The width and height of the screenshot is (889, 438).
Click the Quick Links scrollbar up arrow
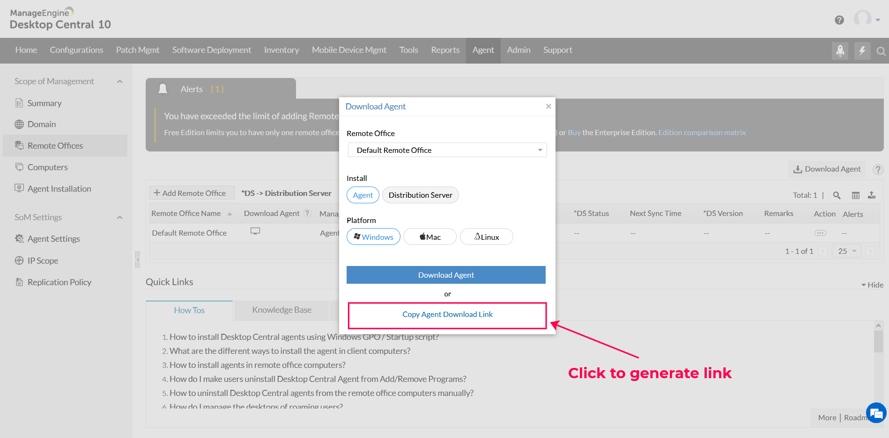pyautogui.click(x=879, y=326)
